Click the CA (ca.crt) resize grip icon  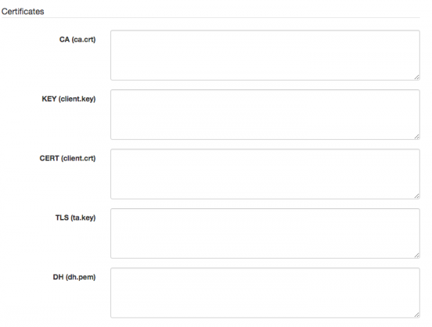(417, 77)
